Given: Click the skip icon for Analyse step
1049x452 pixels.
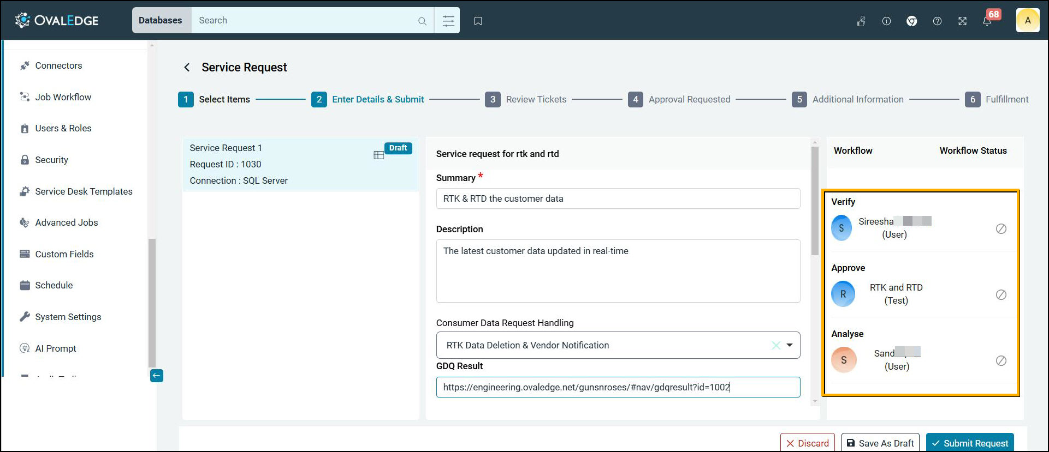Looking at the screenshot, I should coord(1001,361).
